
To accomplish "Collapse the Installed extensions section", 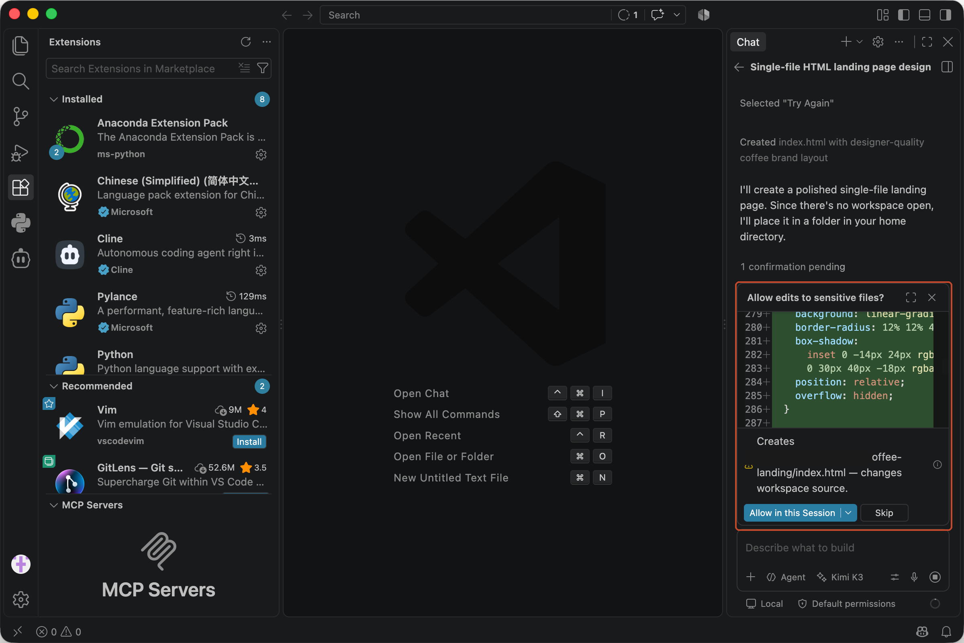I will click(54, 99).
